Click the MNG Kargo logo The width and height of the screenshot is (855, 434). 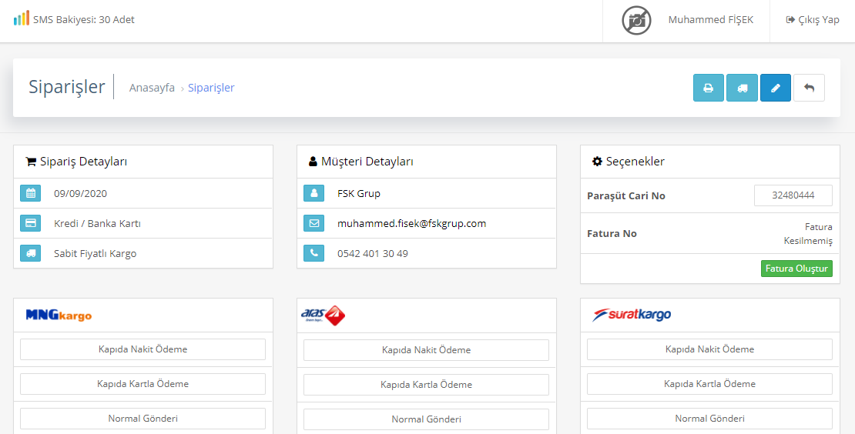coord(59,315)
